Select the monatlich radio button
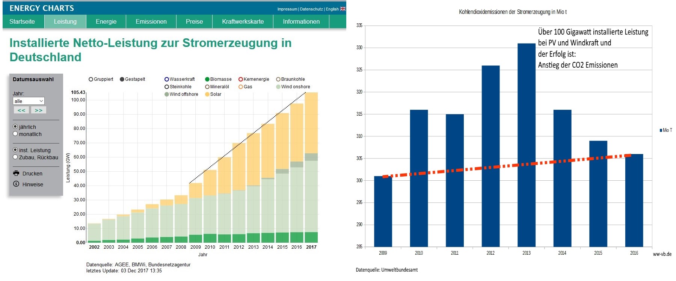 (15, 134)
